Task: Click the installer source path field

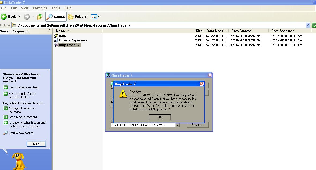Action: point(143,125)
